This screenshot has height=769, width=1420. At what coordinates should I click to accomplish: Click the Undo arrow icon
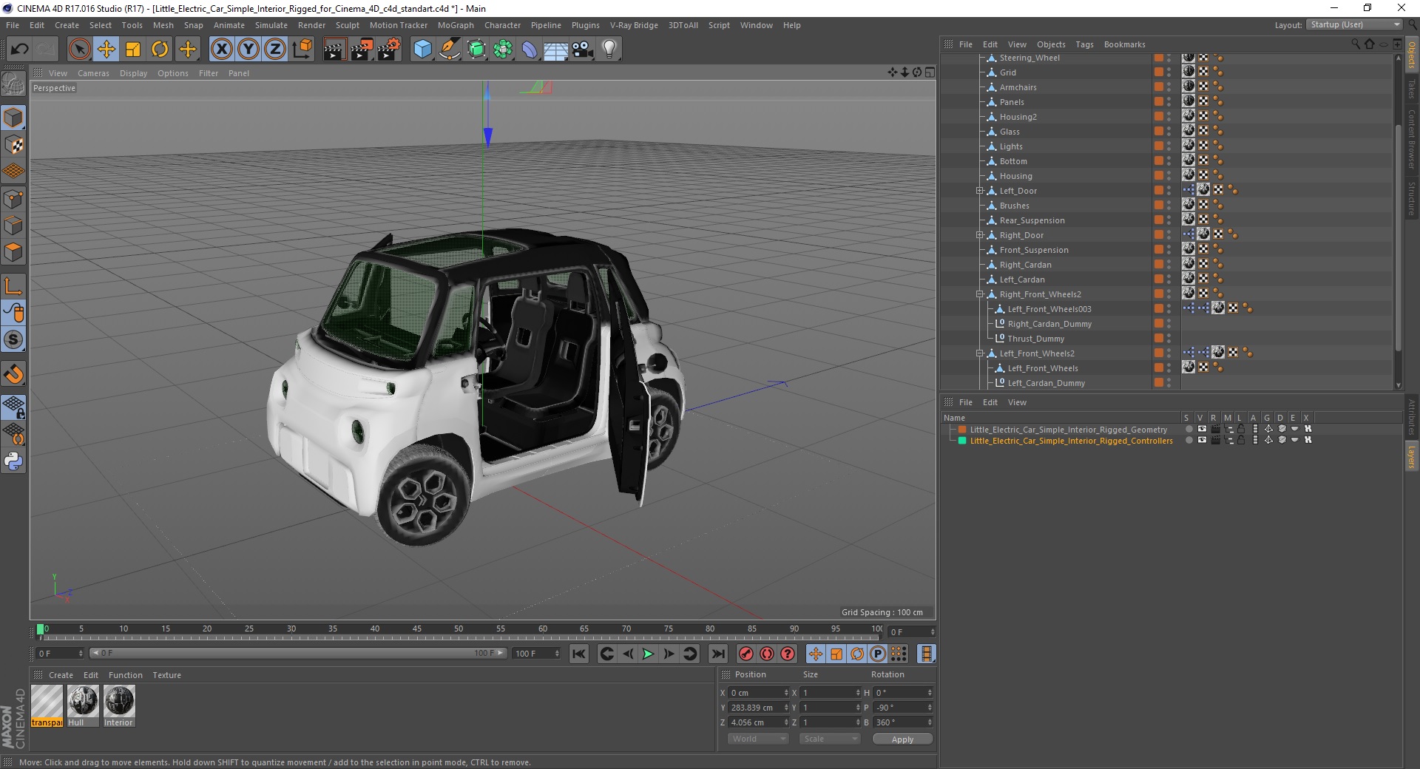(20, 50)
